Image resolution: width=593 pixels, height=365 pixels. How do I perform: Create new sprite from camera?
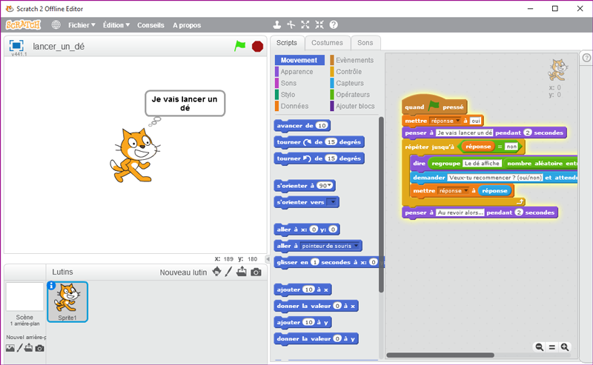pyautogui.click(x=256, y=272)
